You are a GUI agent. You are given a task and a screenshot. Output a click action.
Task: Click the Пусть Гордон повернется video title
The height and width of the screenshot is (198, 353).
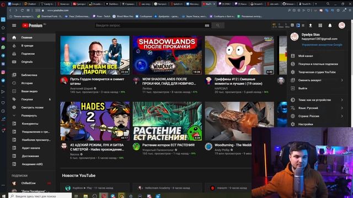click(x=97, y=81)
